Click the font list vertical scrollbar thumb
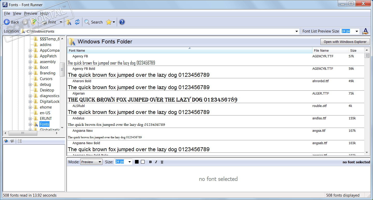373x200 pixels. point(367,55)
